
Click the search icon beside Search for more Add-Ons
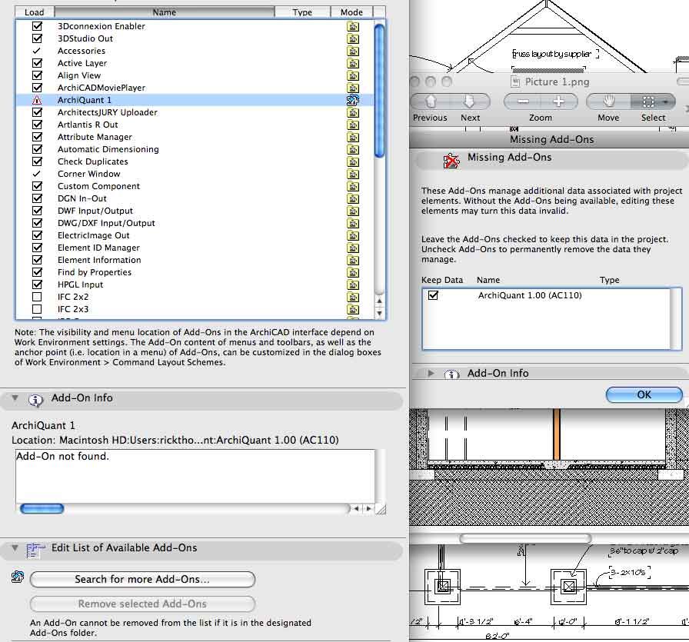click(18, 577)
